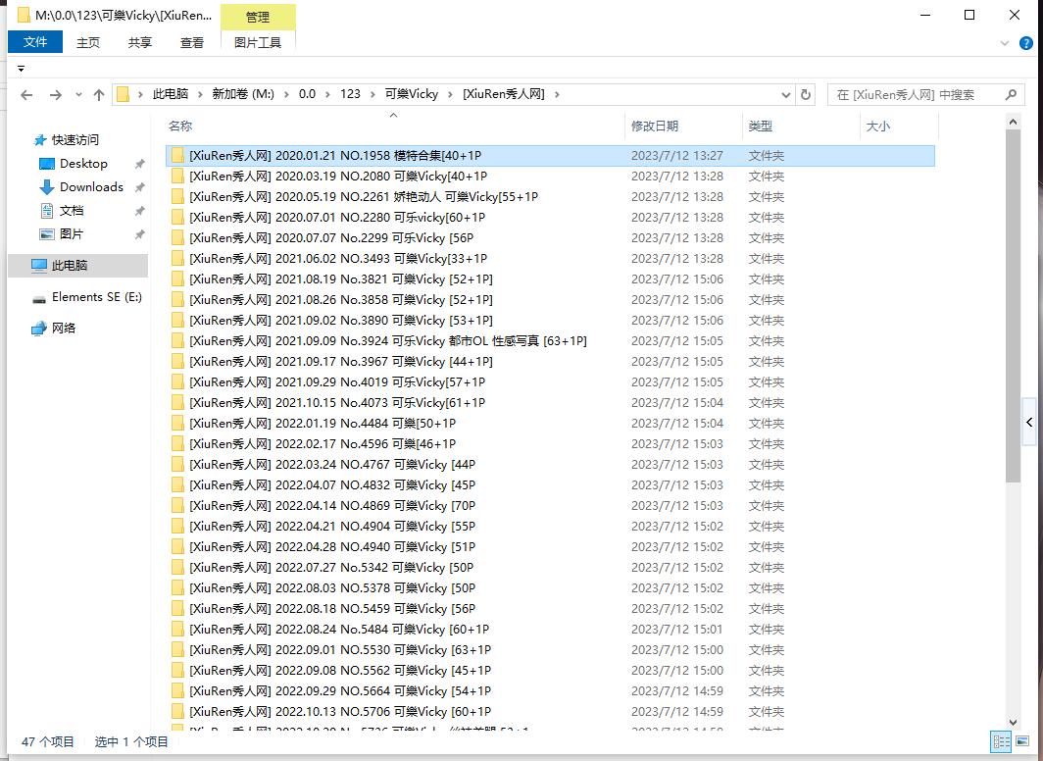Select 网络 in the navigation pane

[63, 328]
